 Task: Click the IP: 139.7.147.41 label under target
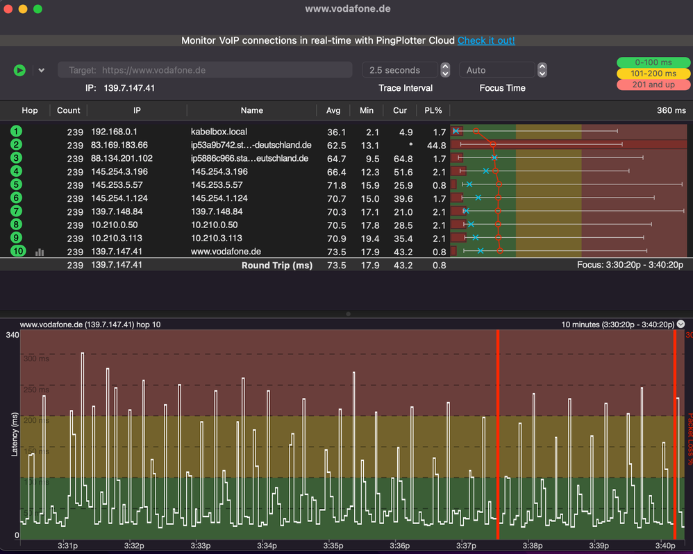point(120,88)
